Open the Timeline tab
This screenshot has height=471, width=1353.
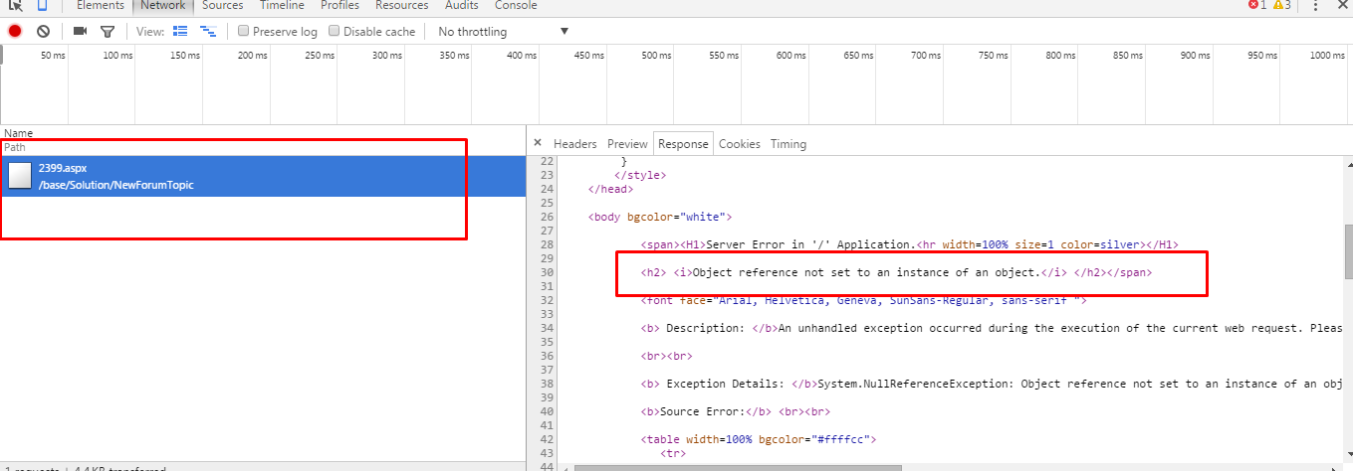pos(282,5)
